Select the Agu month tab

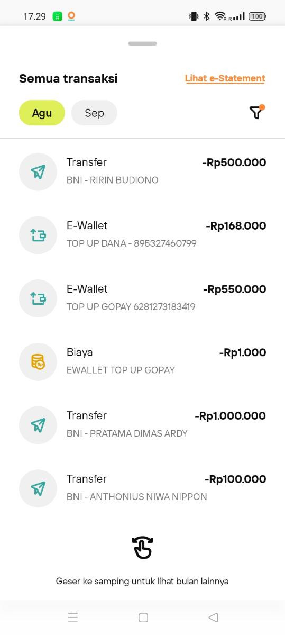pyautogui.click(x=42, y=113)
